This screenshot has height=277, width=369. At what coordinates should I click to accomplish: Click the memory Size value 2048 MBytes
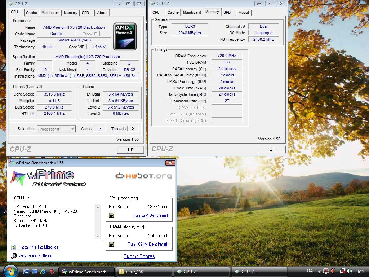[190, 33]
